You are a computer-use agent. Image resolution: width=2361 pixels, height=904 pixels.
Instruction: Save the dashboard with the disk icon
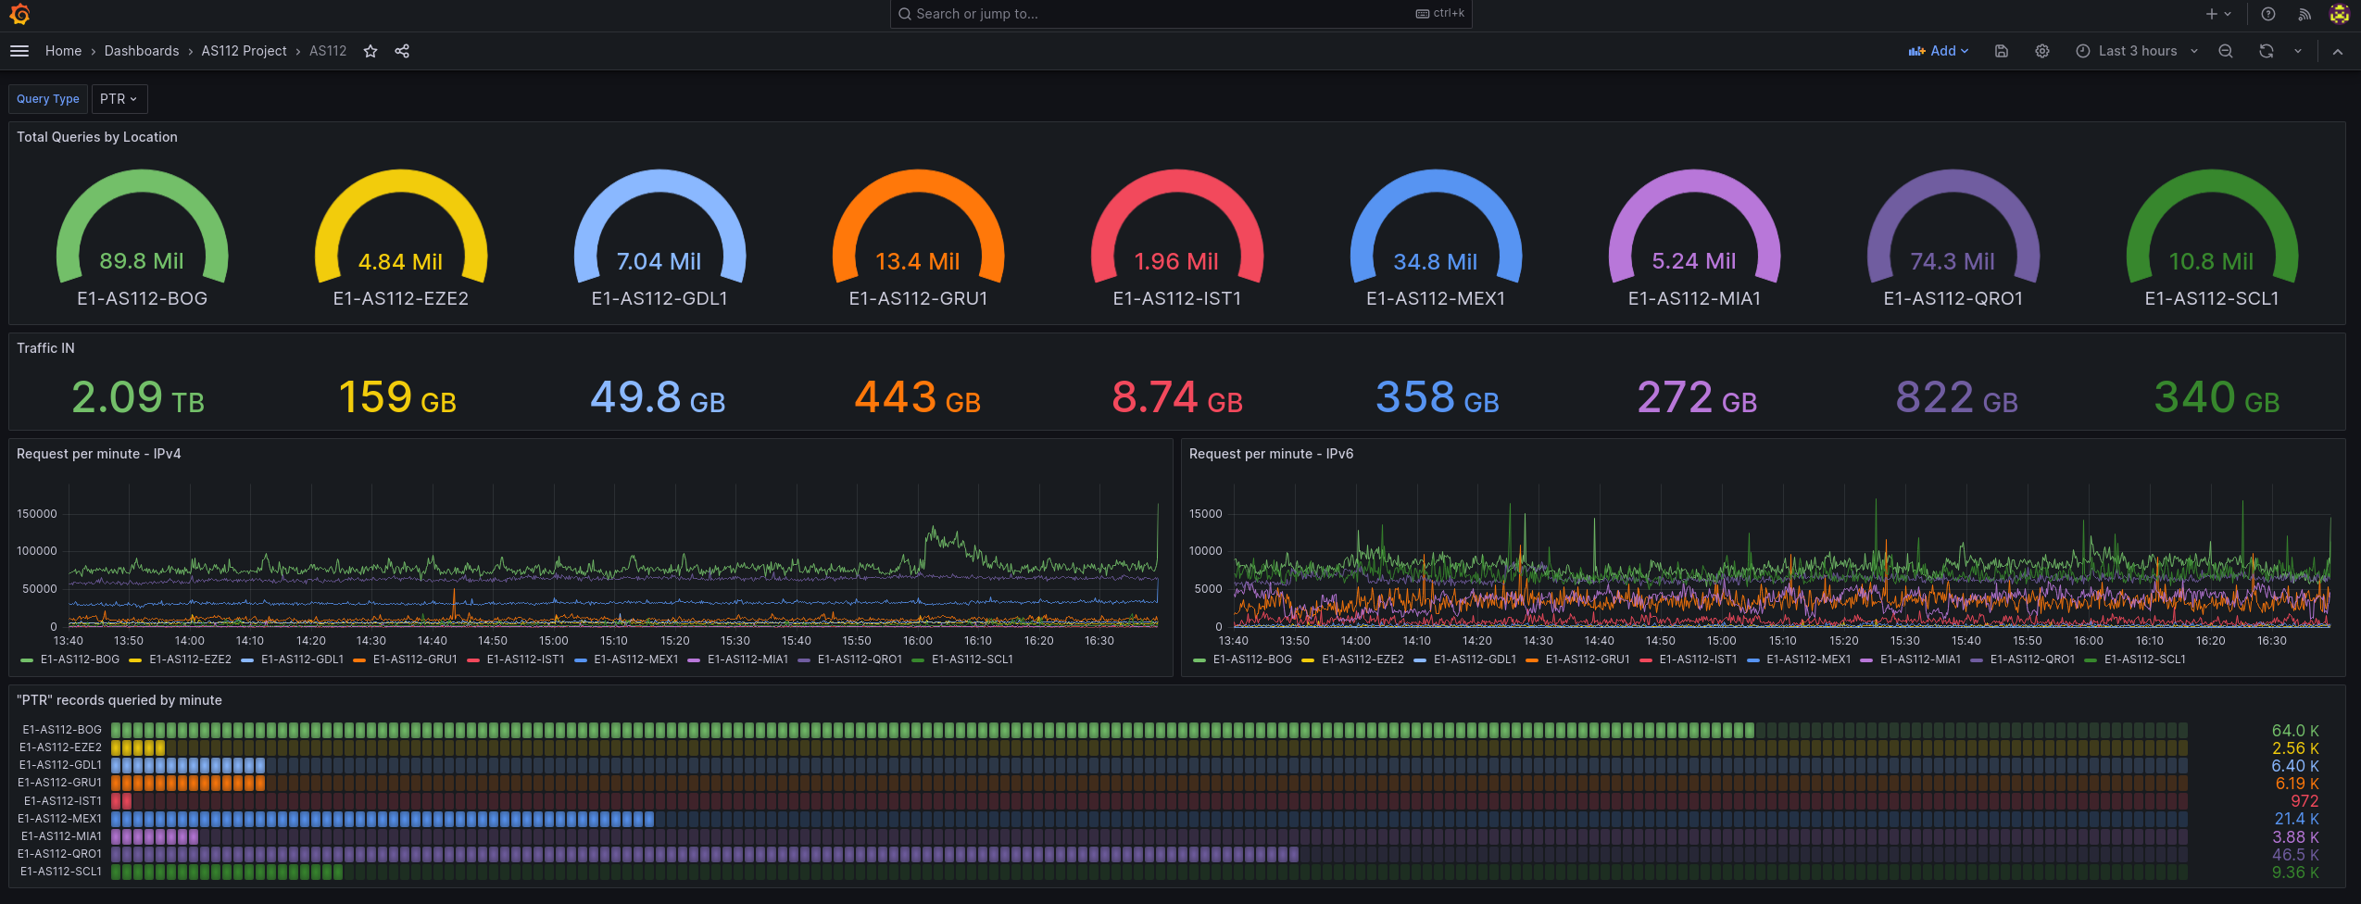tap(2002, 51)
